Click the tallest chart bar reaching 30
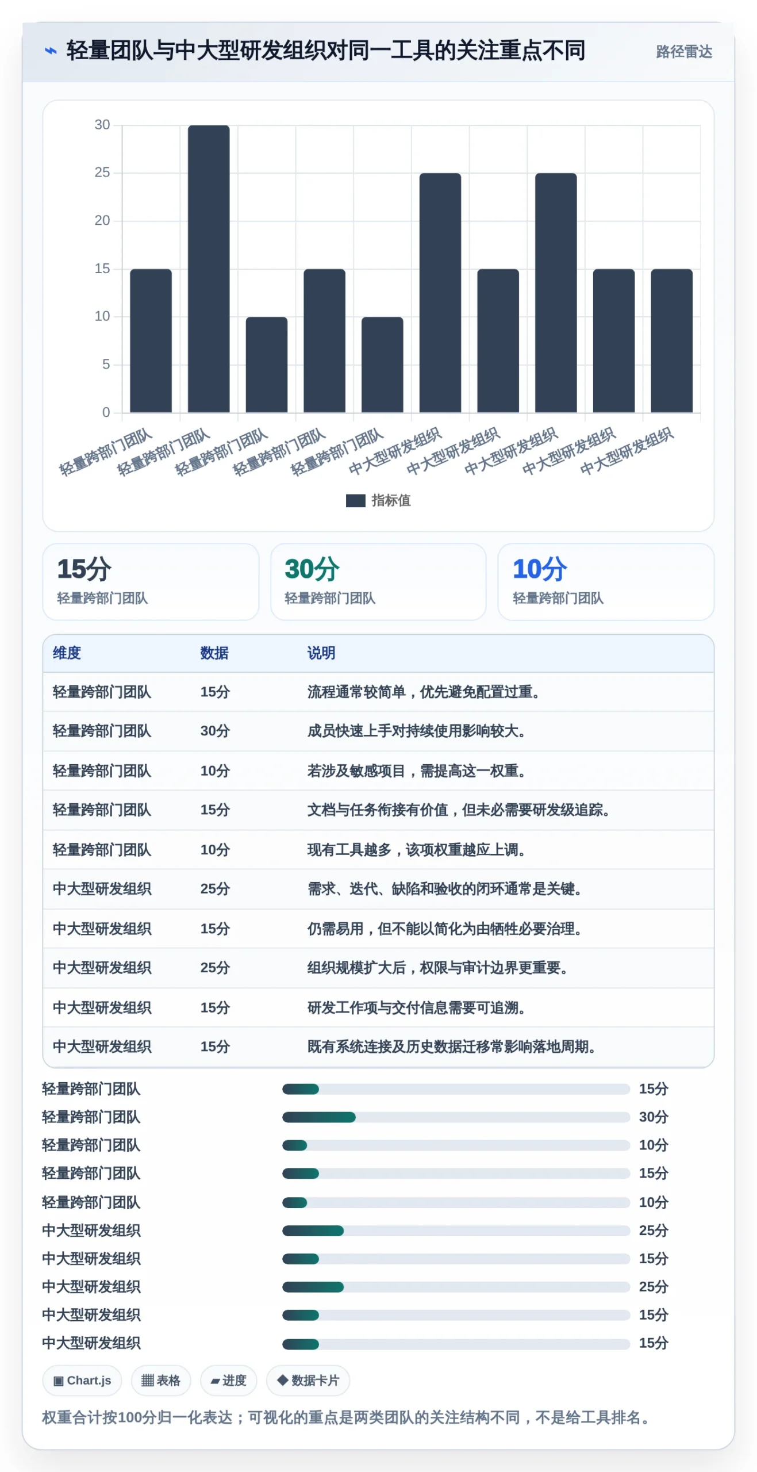Viewport: 757px width, 1472px height. pos(209,269)
